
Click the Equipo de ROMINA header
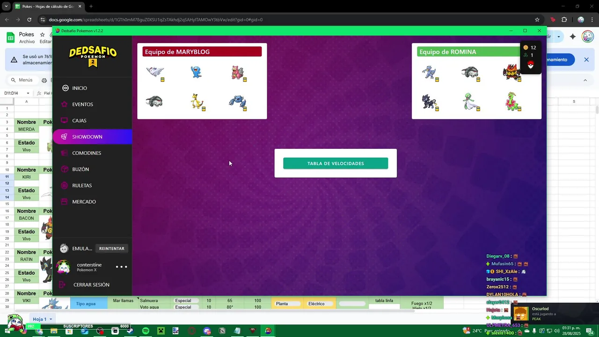click(468, 52)
